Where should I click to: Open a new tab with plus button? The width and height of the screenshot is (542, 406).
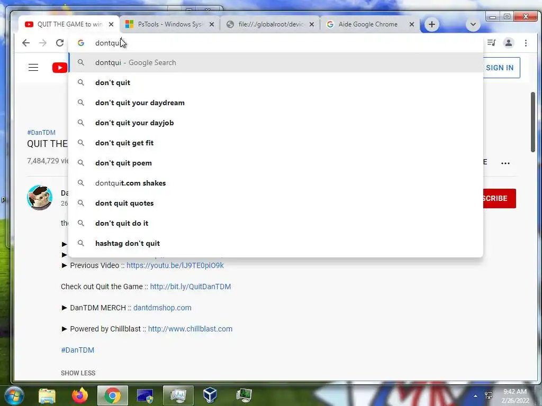tap(432, 24)
